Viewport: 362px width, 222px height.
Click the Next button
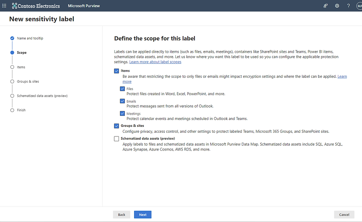pyautogui.click(x=143, y=215)
